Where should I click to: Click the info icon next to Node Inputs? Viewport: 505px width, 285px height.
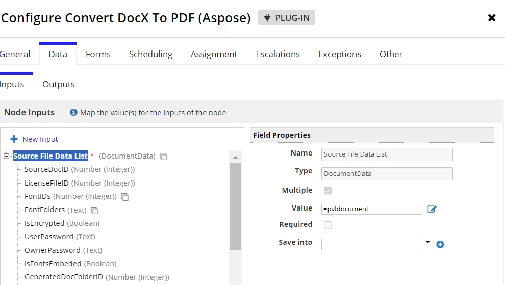(73, 112)
